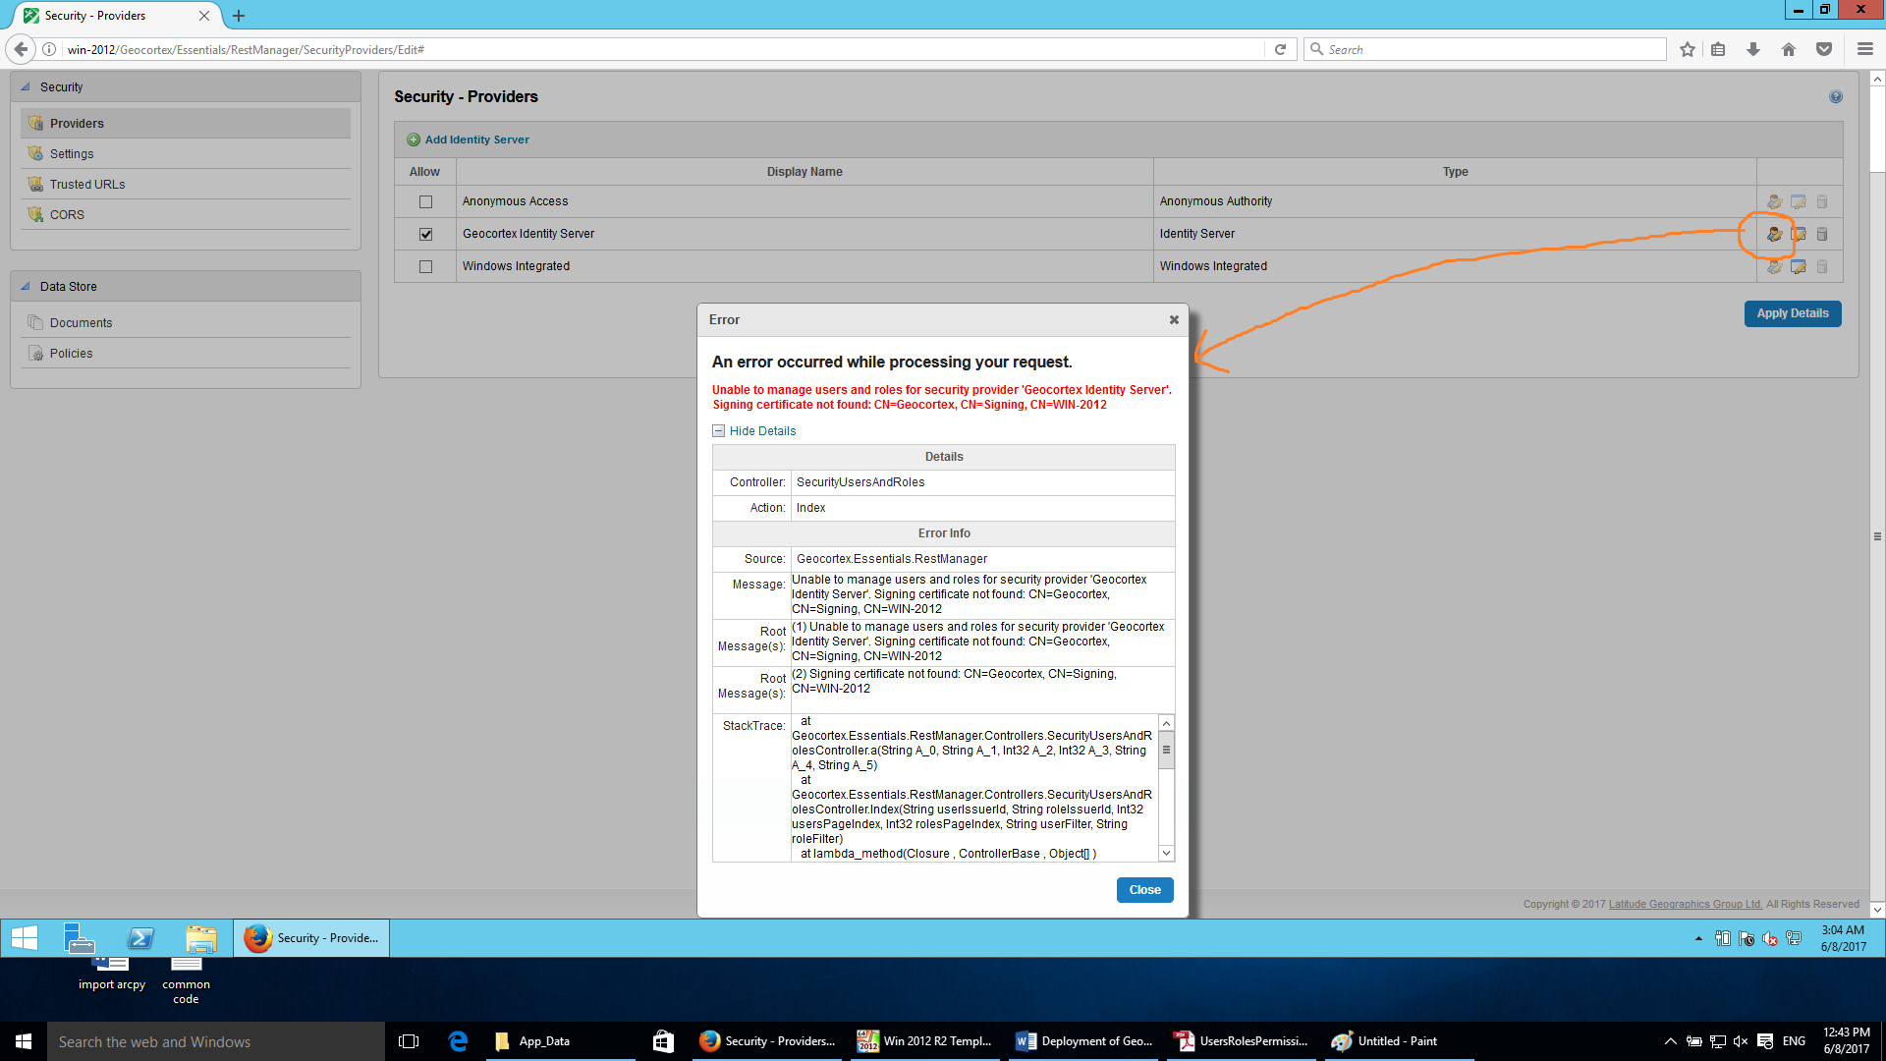Open Task View on the host taskbar
1886x1061 pixels.
(409, 1041)
